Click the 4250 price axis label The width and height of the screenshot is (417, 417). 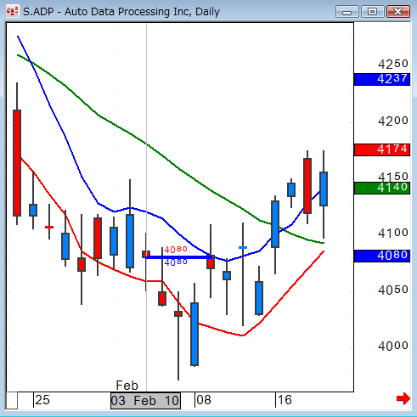393,64
